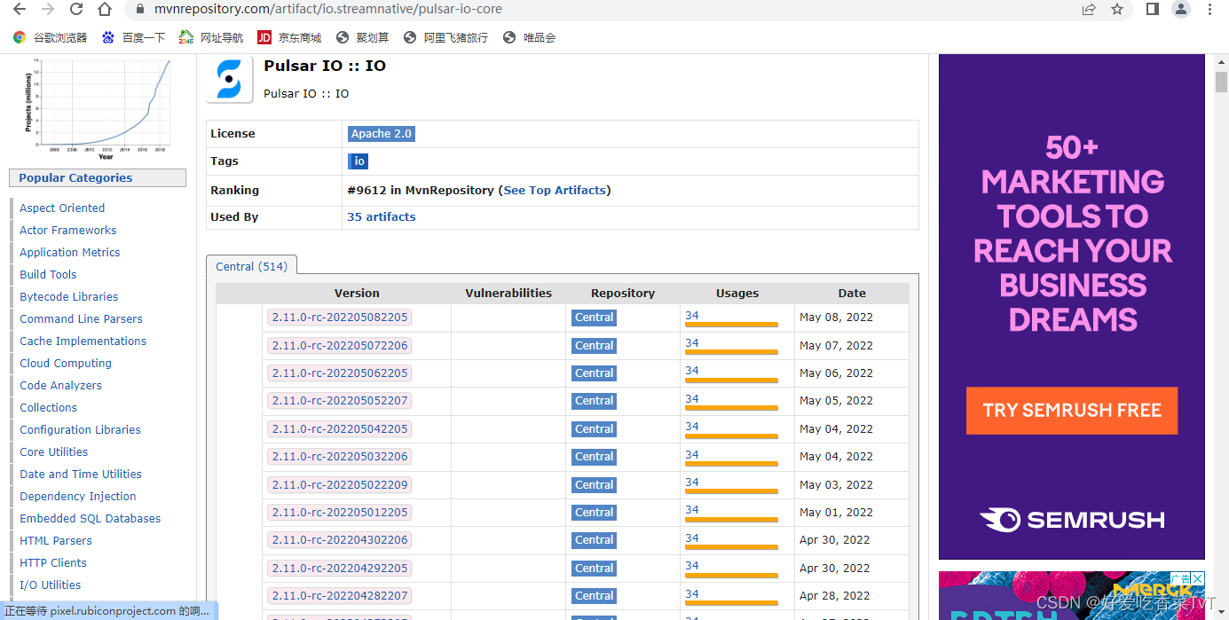Open the Collections category
1229x620 pixels.
pos(49,407)
